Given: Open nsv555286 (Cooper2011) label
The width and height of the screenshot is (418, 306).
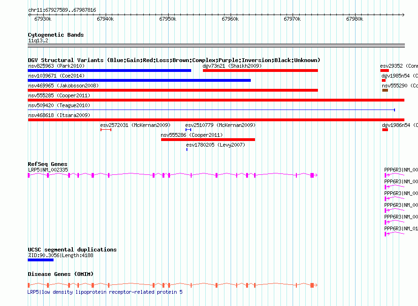Looking at the screenshot, I should [x=192, y=135].
